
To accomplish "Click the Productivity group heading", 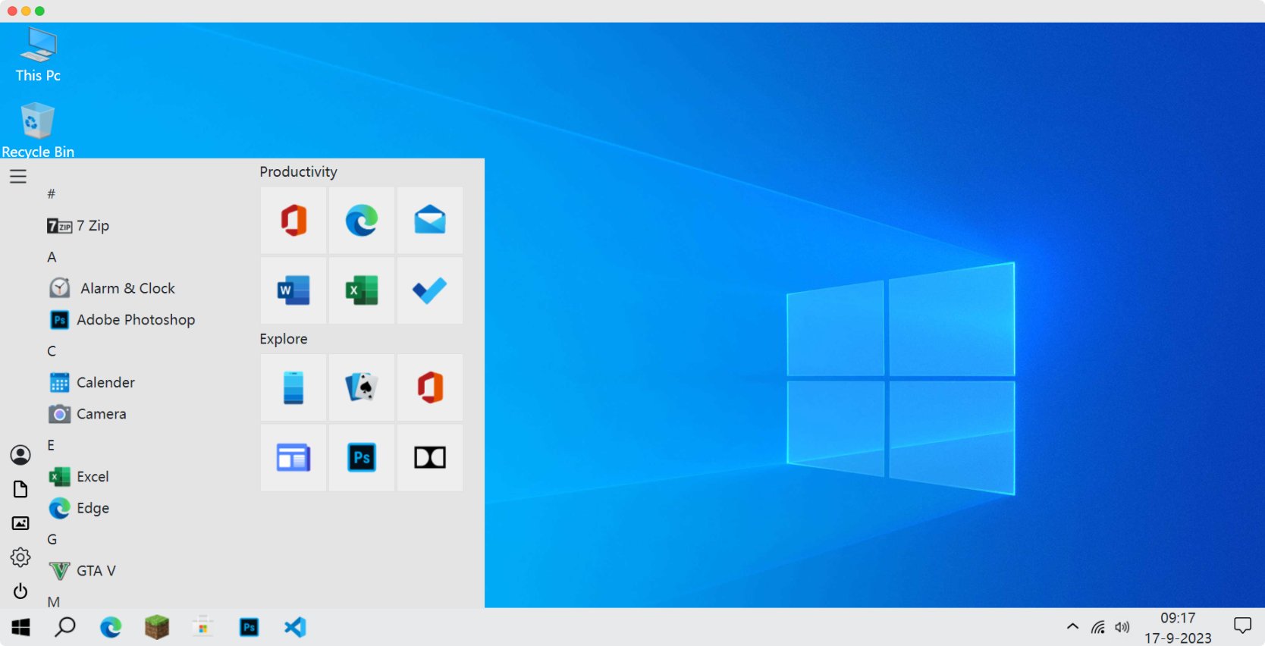I will pyautogui.click(x=298, y=172).
